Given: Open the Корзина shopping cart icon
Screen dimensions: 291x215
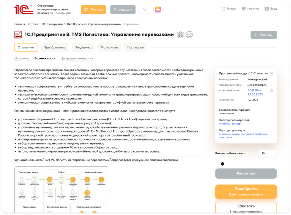Looking at the screenshot, I should pos(244,9).
